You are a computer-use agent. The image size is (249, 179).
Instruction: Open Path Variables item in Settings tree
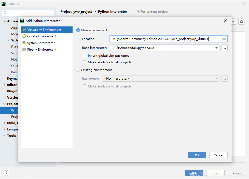click(x=15, y=72)
